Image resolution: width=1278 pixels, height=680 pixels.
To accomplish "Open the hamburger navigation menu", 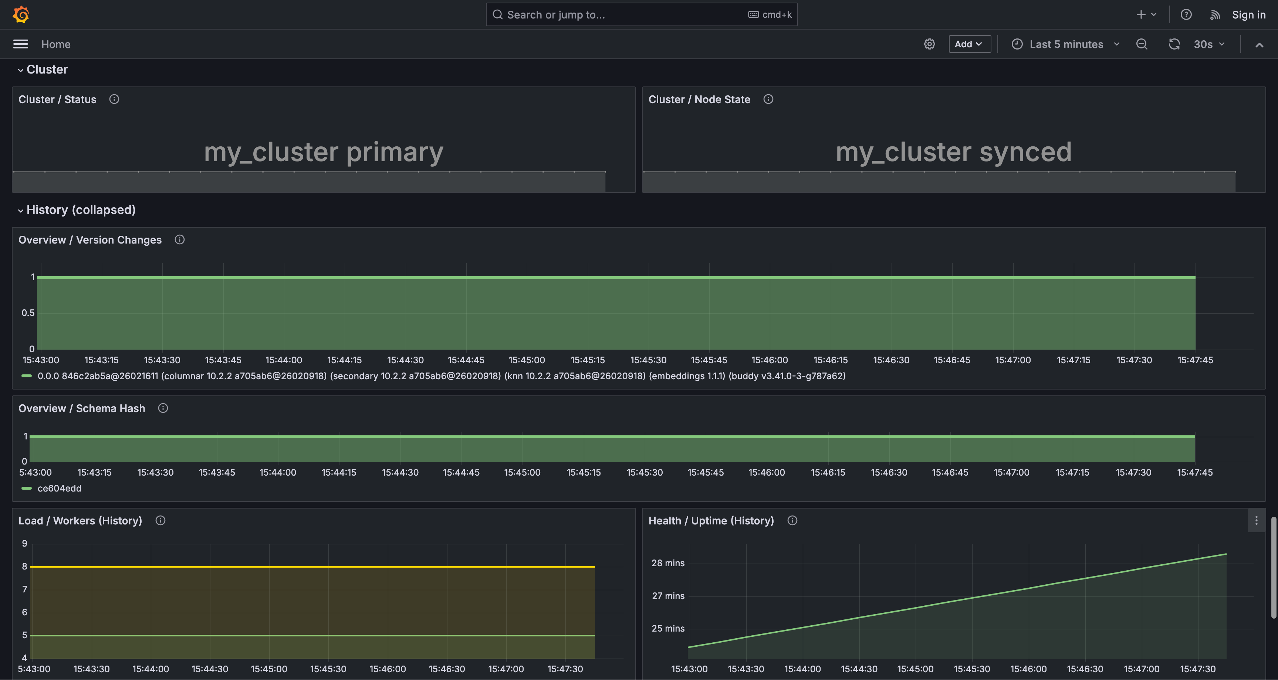I will click(x=20, y=44).
